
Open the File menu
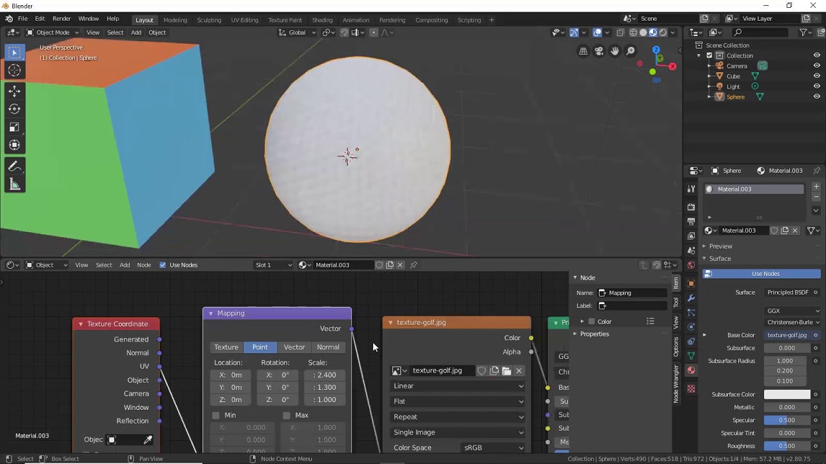tap(23, 19)
